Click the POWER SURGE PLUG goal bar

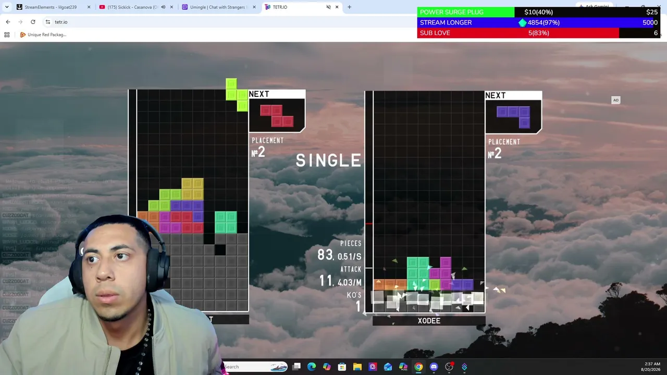[539, 12]
